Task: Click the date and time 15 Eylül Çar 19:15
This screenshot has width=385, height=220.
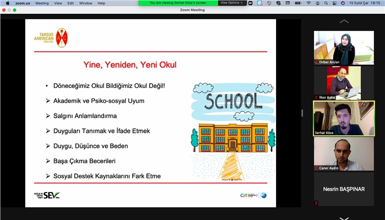Action: [x=365, y=3]
